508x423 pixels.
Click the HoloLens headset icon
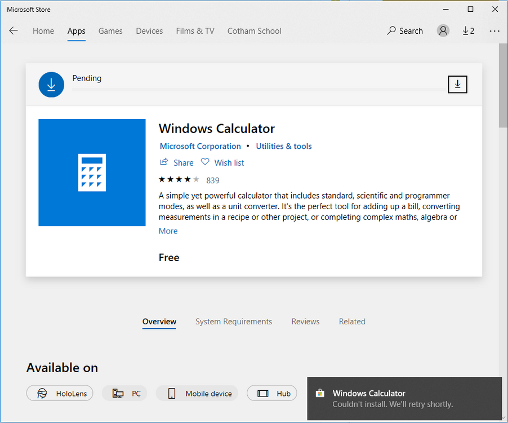(x=42, y=393)
